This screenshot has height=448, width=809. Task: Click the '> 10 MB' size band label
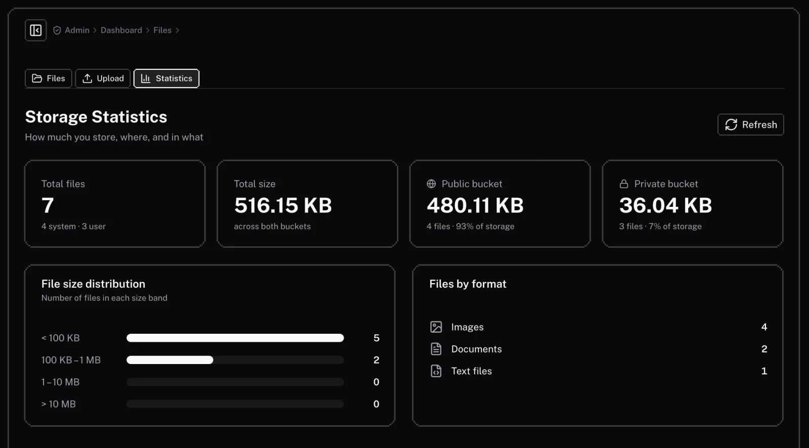point(59,404)
